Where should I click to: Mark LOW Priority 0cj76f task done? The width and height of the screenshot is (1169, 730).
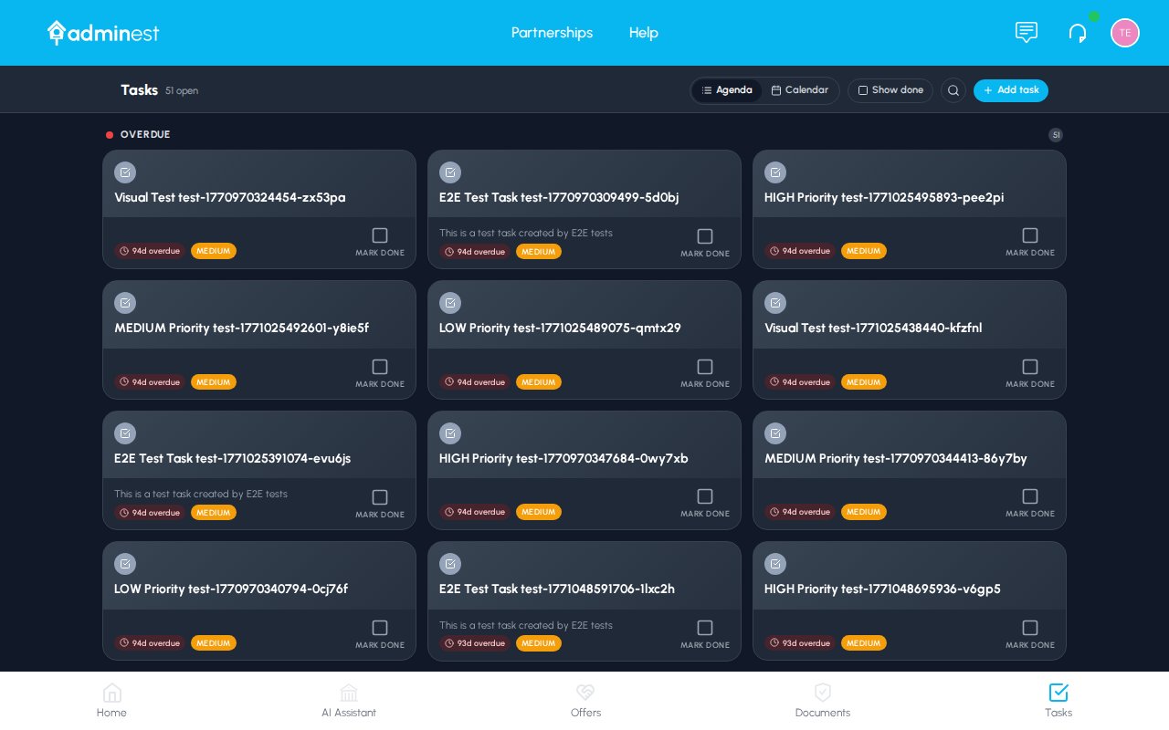380,628
